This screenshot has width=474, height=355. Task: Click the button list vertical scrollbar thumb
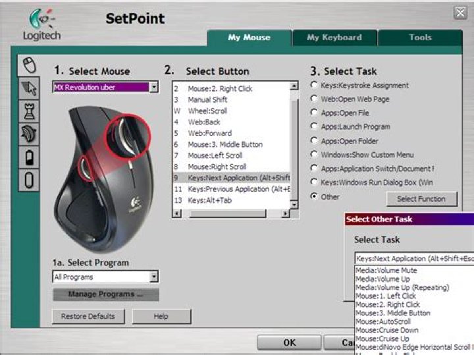[294, 150]
